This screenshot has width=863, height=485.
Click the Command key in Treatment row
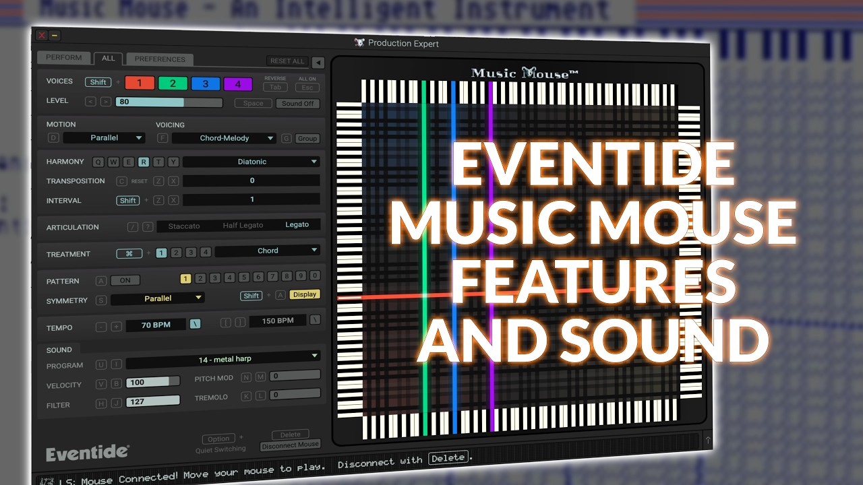pos(129,254)
